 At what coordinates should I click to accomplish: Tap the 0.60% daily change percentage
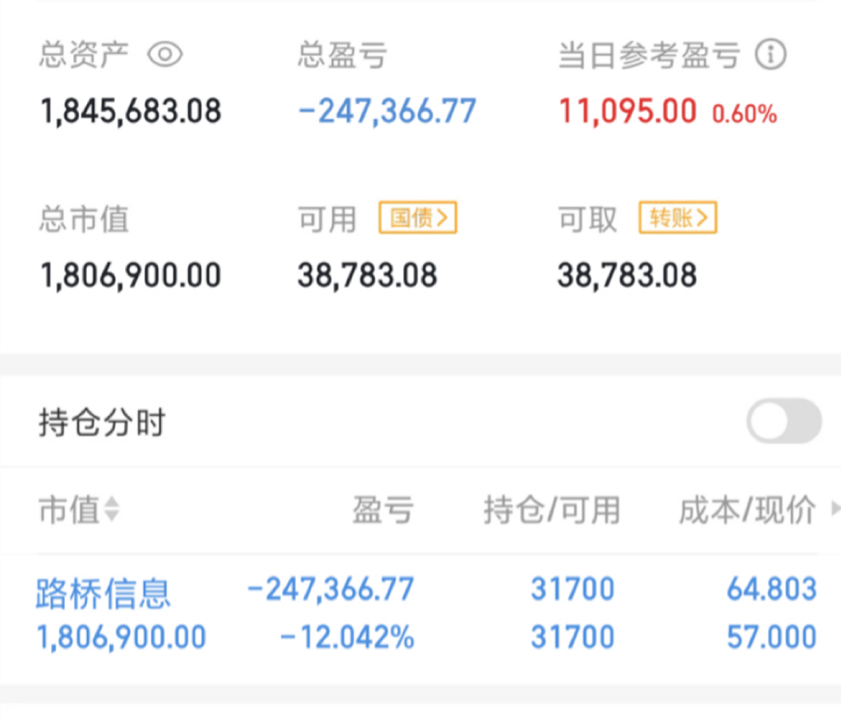pyautogui.click(x=744, y=114)
